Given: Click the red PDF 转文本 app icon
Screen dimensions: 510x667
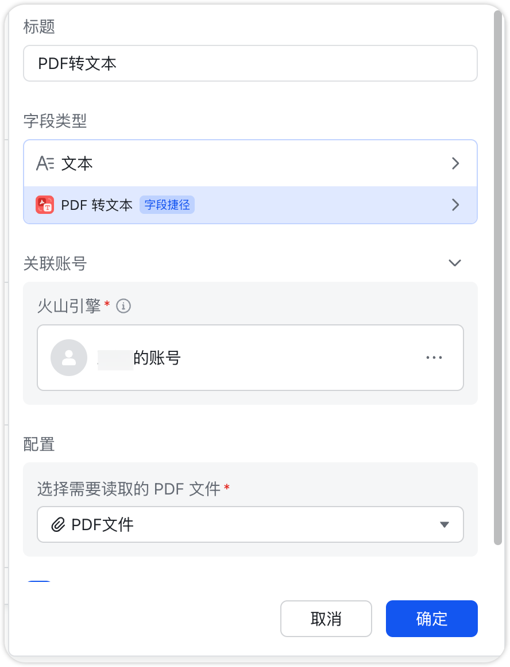Looking at the screenshot, I should (45, 205).
